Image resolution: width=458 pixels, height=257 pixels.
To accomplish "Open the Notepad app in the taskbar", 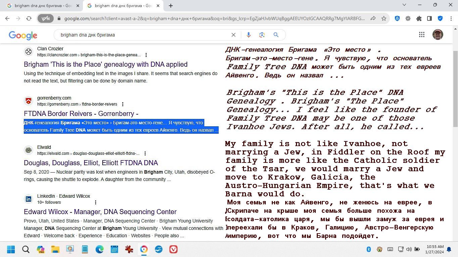I will pos(85,249).
